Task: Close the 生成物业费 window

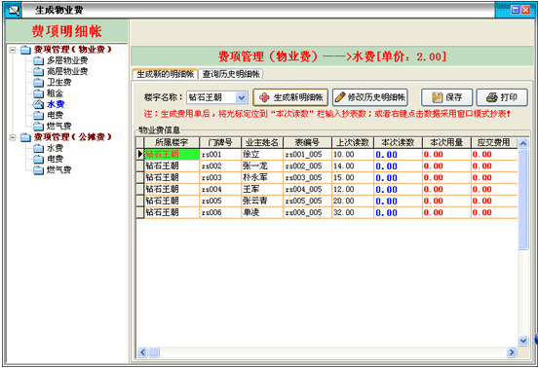Action: click(525, 11)
